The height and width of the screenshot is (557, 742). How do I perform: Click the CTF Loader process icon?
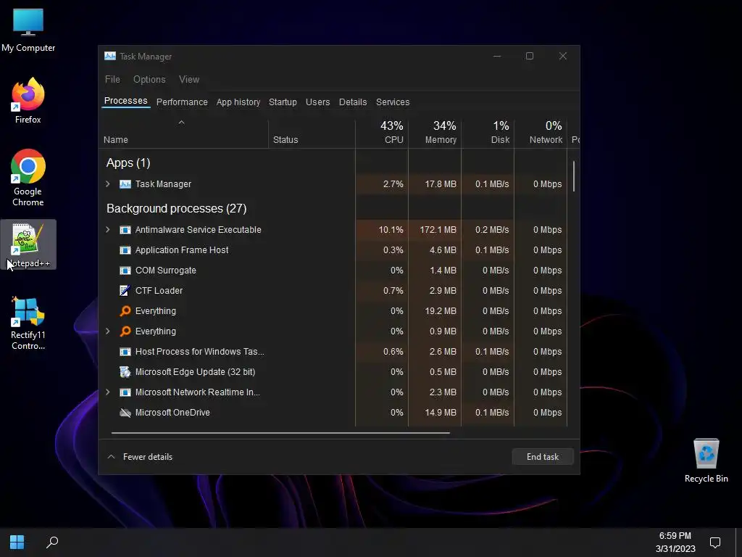click(x=125, y=291)
